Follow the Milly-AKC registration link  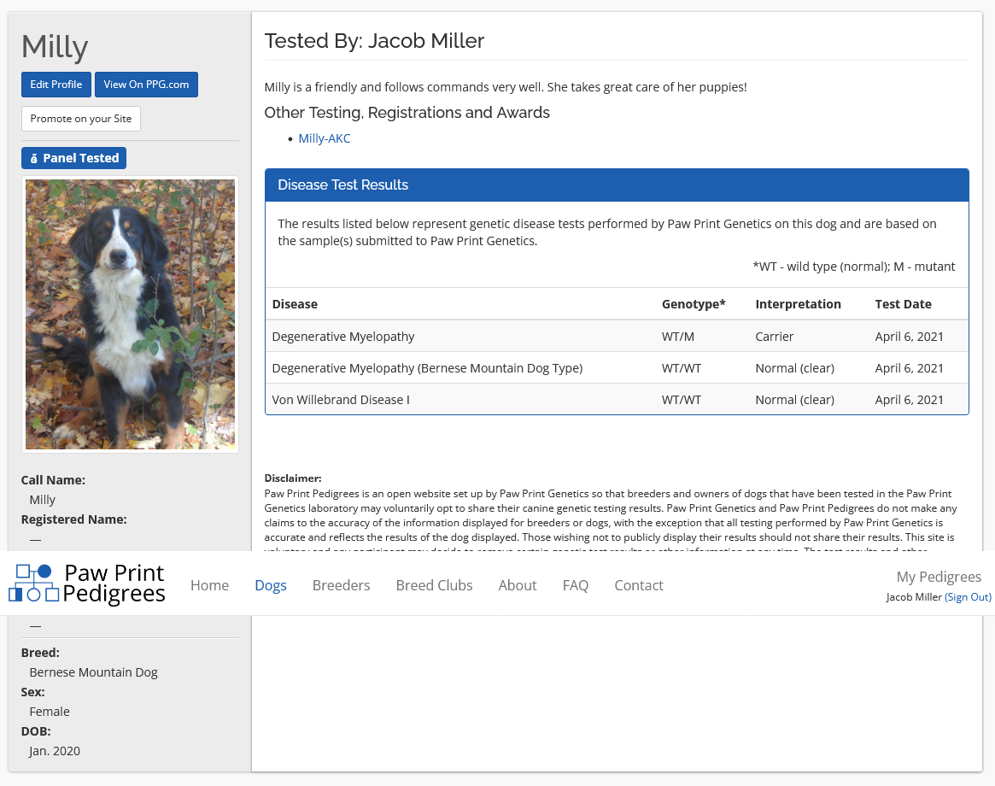tap(324, 138)
